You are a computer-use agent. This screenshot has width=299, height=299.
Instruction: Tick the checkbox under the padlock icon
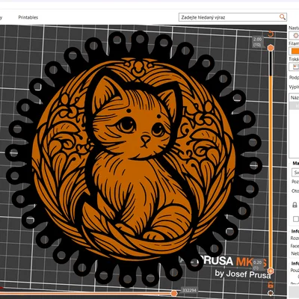coord(295,219)
